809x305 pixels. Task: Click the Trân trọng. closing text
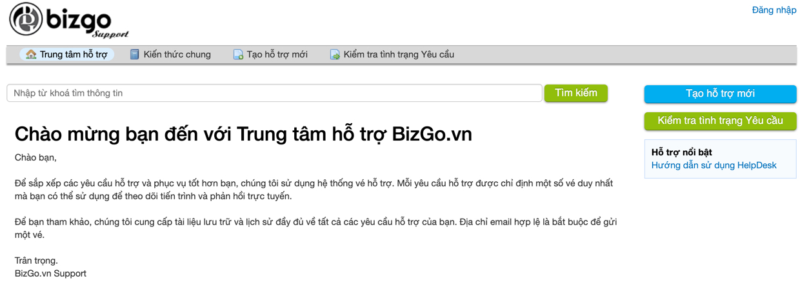point(36,261)
